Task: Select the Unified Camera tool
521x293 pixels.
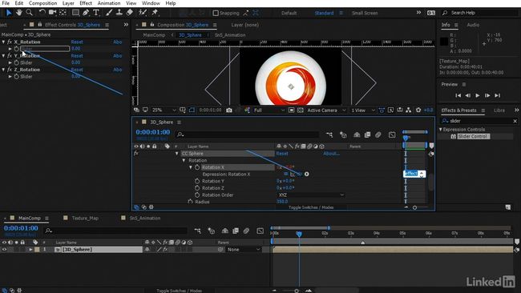Action: (52, 13)
